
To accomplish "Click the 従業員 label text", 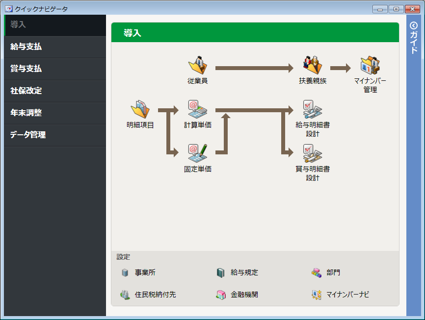I will pyautogui.click(x=198, y=81).
